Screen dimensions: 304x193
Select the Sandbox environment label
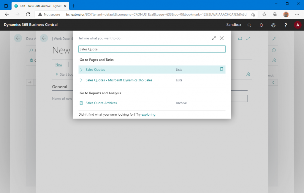click(234, 25)
